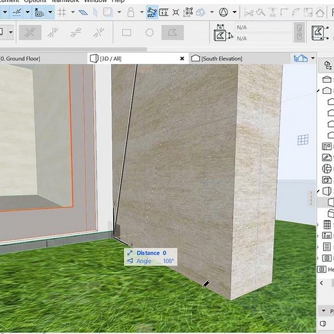Select the Worksheets pencil icon in navigator
Screen dimensions: 334x334
coord(327,157)
